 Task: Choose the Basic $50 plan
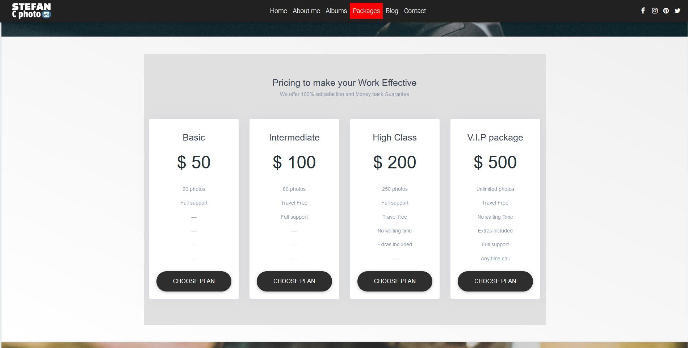(194, 281)
